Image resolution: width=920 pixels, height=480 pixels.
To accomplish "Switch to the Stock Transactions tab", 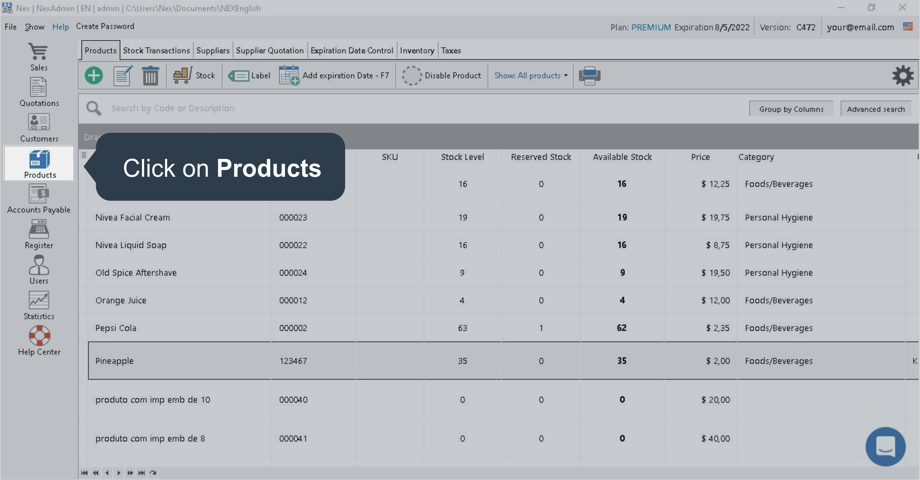I will [156, 50].
